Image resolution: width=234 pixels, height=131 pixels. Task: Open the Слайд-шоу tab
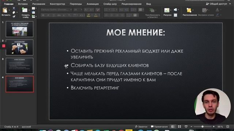pos(110,4)
